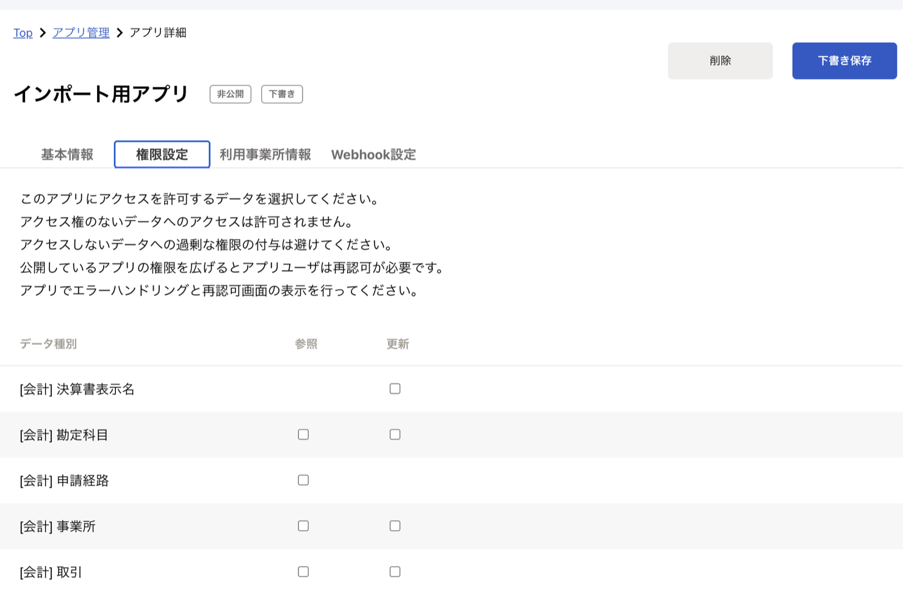This screenshot has width=903, height=590.
Task: Select the [会計] 事業所 row label
Action: pos(57,527)
